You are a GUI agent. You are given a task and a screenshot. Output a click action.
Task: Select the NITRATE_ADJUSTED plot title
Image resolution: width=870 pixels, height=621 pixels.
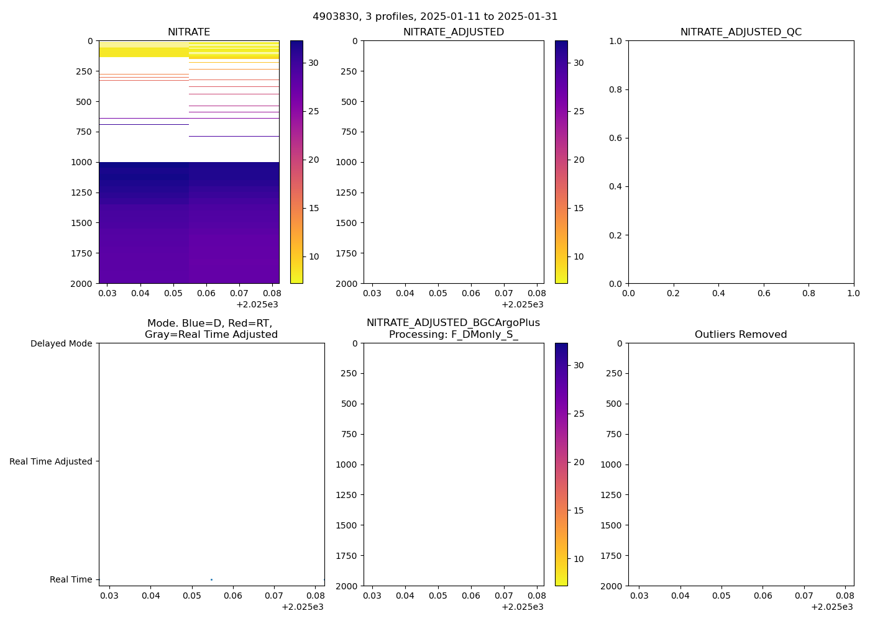click(454, 32)
